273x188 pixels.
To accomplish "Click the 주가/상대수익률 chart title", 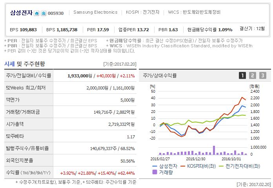I will (x=160, y=75).
